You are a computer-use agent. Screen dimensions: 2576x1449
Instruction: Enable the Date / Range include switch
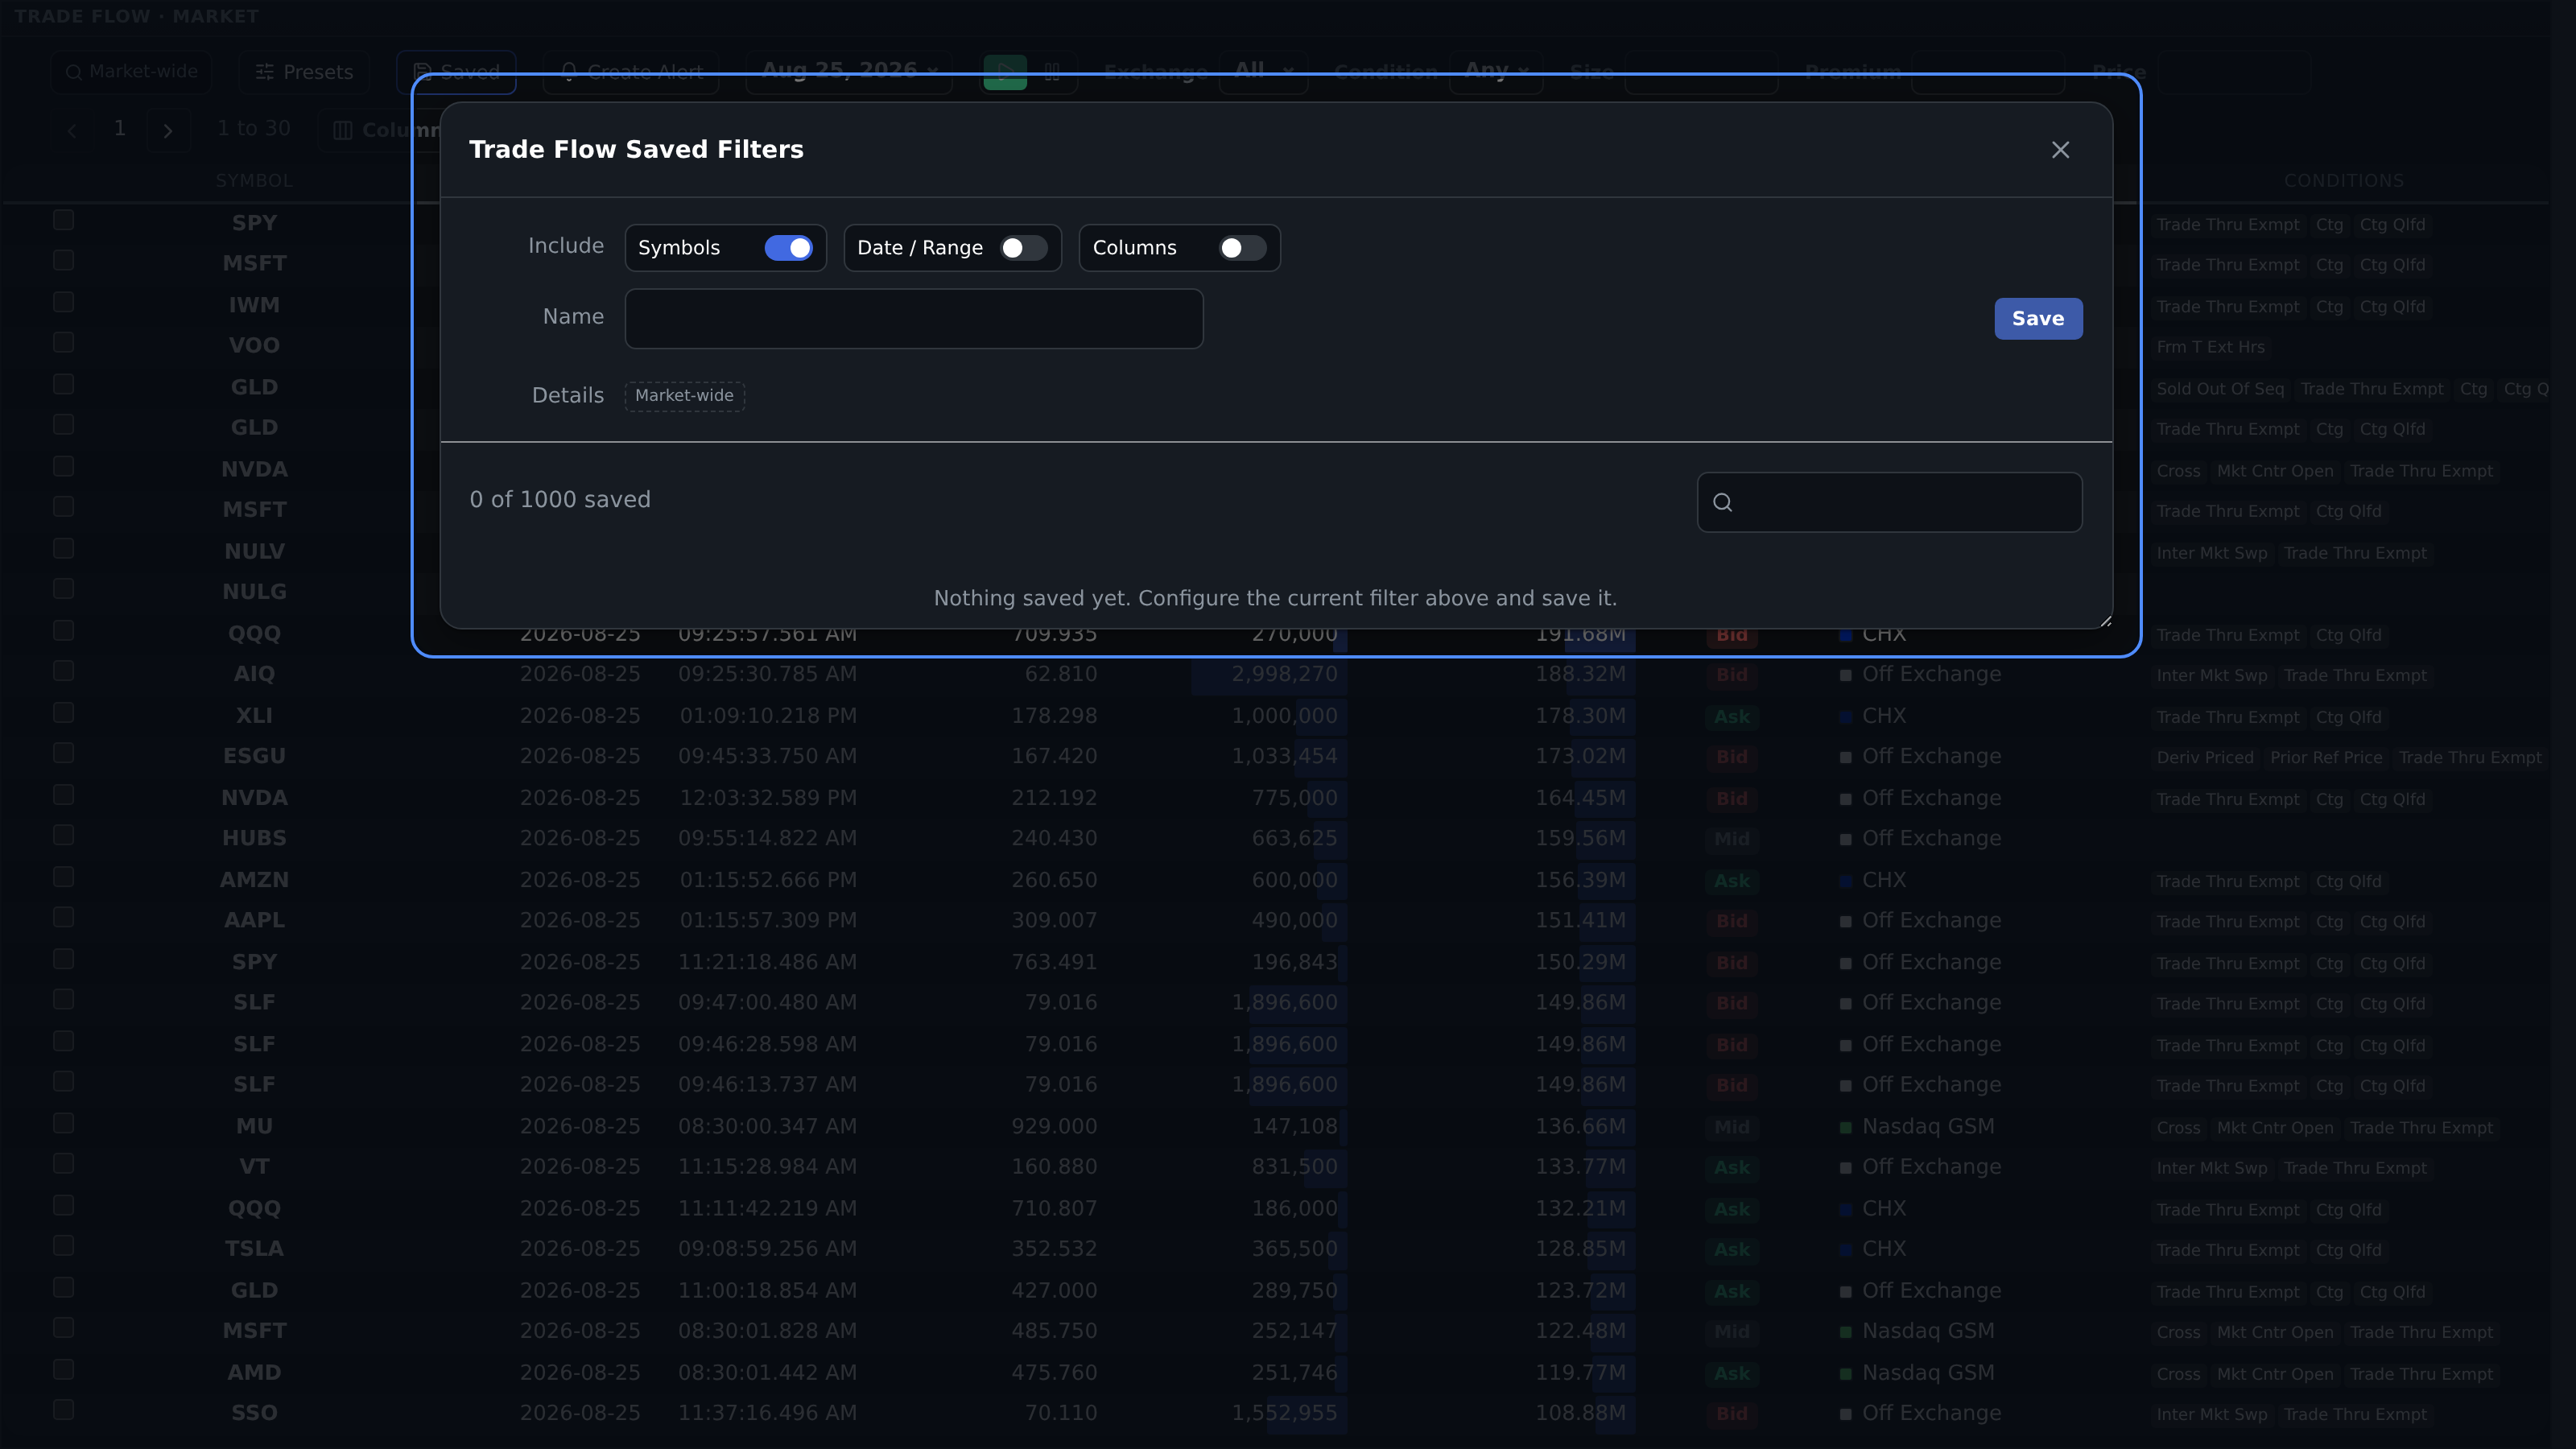click(x=1023, y=248)
